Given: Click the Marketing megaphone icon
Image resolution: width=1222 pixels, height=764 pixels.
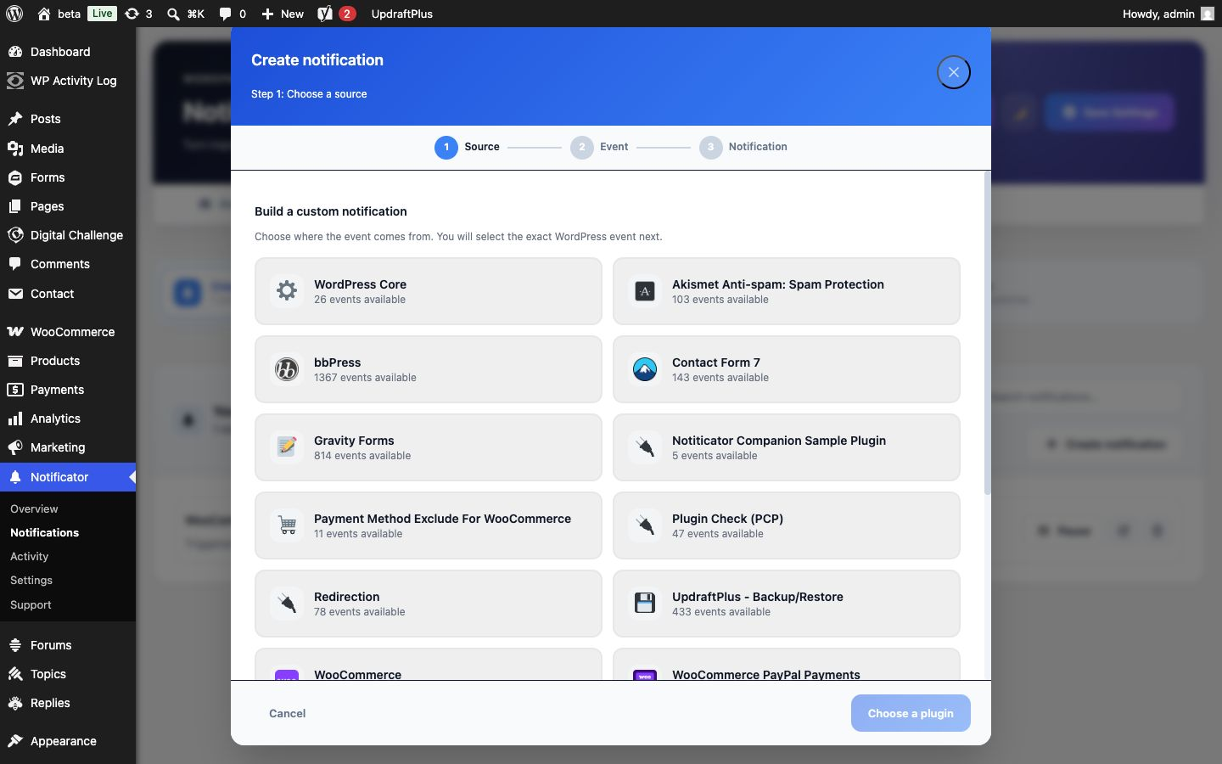Looking at the screenshot, I should pyautogui.click(x=15, y=447).
